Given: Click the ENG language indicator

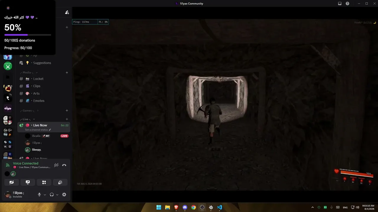Looking at the screenshot, I should coord(345,207).
